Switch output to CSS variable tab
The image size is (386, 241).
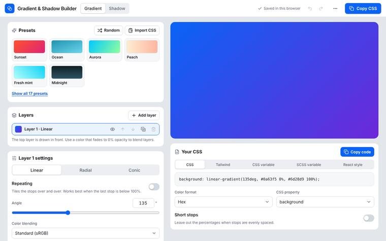tap(263, 165)
